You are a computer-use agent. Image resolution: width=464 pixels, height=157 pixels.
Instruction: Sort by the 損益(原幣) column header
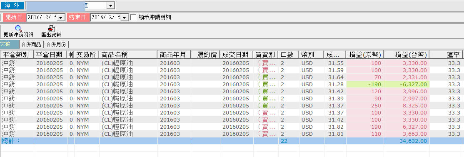[x=365, y=55]
